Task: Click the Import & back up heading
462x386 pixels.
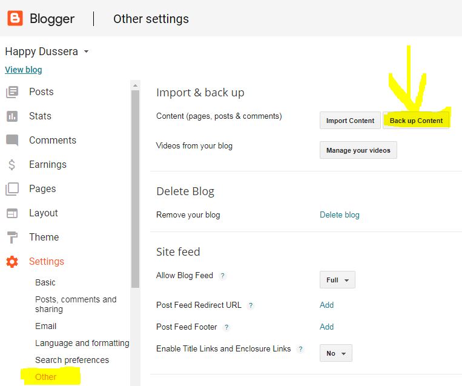Action: point(200,93)
